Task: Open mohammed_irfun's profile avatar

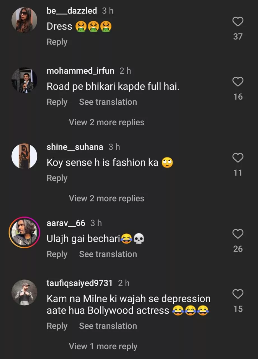Action: (24, 80)
